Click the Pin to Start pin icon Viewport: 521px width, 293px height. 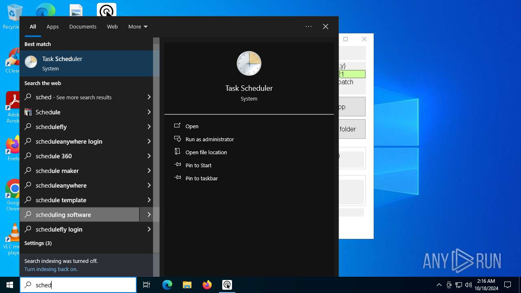coord(177,165)
